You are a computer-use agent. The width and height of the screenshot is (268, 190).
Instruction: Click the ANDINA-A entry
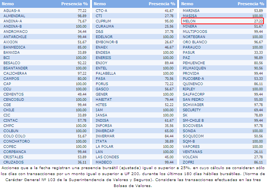[13, 21]
